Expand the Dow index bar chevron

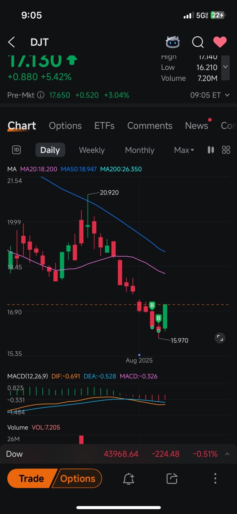click(227, 454)
